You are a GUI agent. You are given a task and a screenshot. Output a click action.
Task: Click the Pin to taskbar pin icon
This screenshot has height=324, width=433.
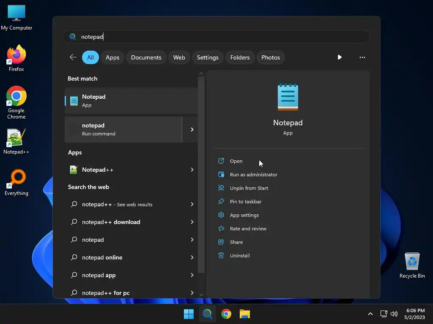click(221, 201)
